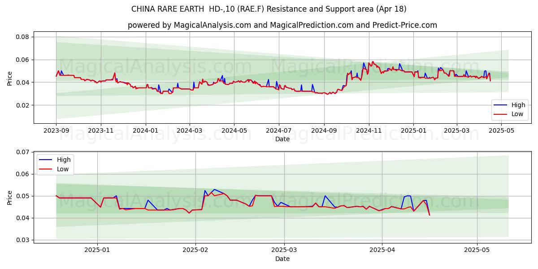Click the 2024-07 tick label in the top chart
This screenshot has height=269, width=538.
click(279, 130)
